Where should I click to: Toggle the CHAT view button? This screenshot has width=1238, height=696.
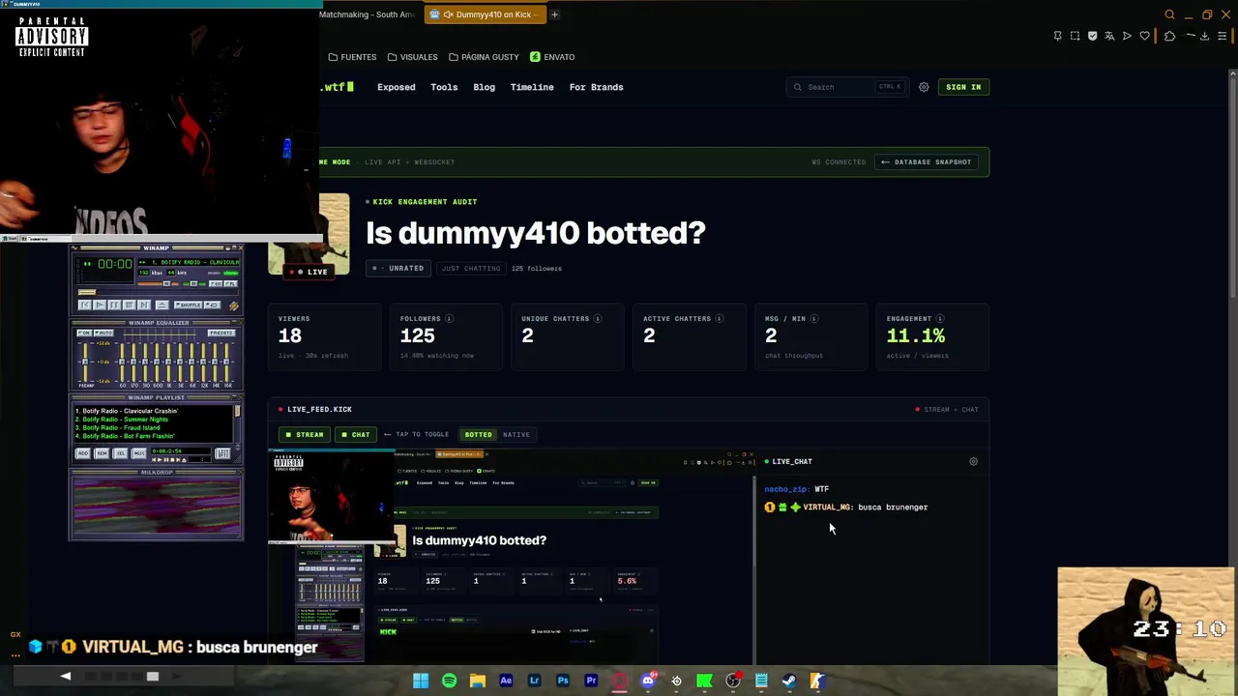355,435
